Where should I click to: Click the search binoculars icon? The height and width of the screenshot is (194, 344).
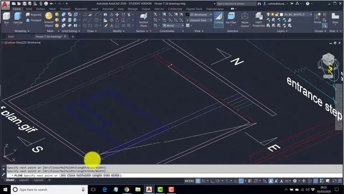coord(259,4)
